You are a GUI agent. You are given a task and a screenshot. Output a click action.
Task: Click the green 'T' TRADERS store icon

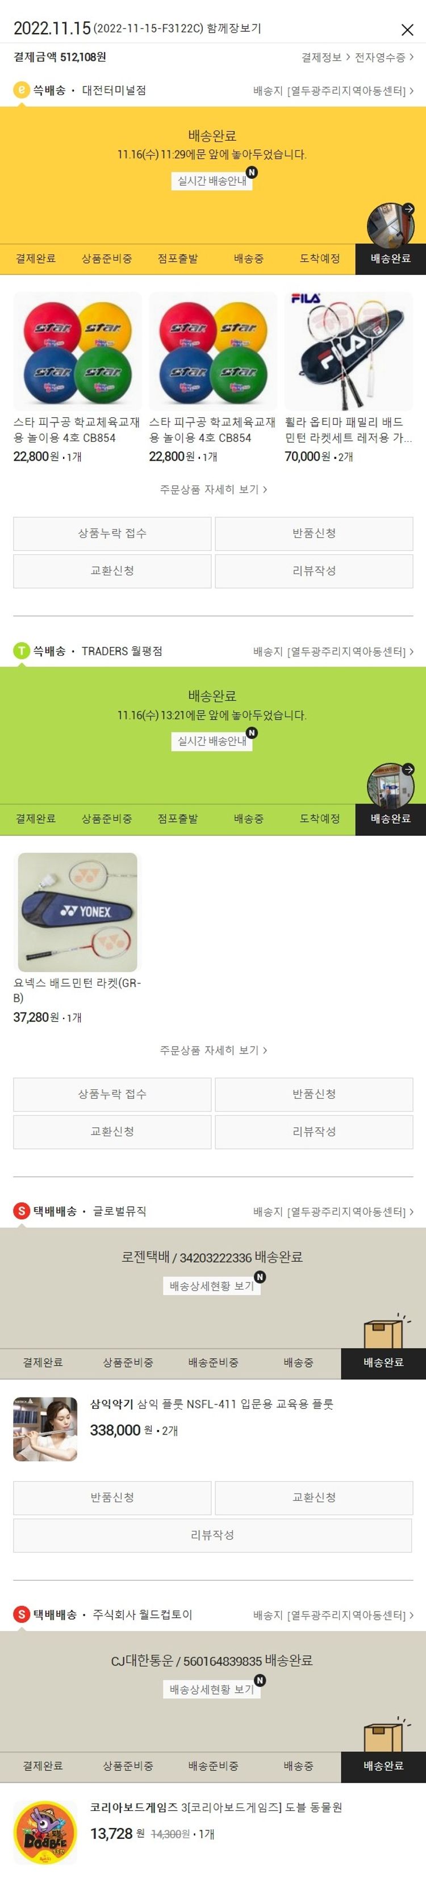pos(22,650)
